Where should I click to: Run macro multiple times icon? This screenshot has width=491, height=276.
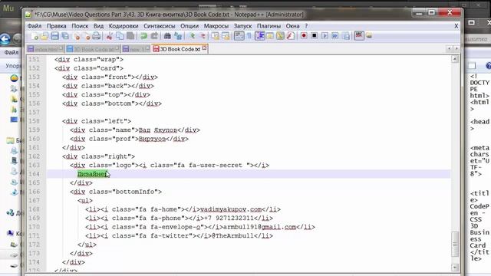[335, 36]
